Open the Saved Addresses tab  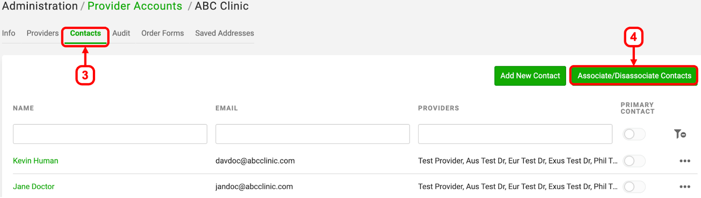pos(225,33)
